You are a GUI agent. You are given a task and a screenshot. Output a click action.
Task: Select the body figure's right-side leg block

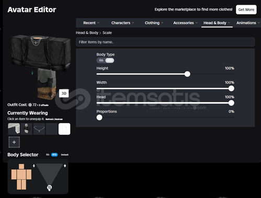pyautogui.click(x=24, y=184)
